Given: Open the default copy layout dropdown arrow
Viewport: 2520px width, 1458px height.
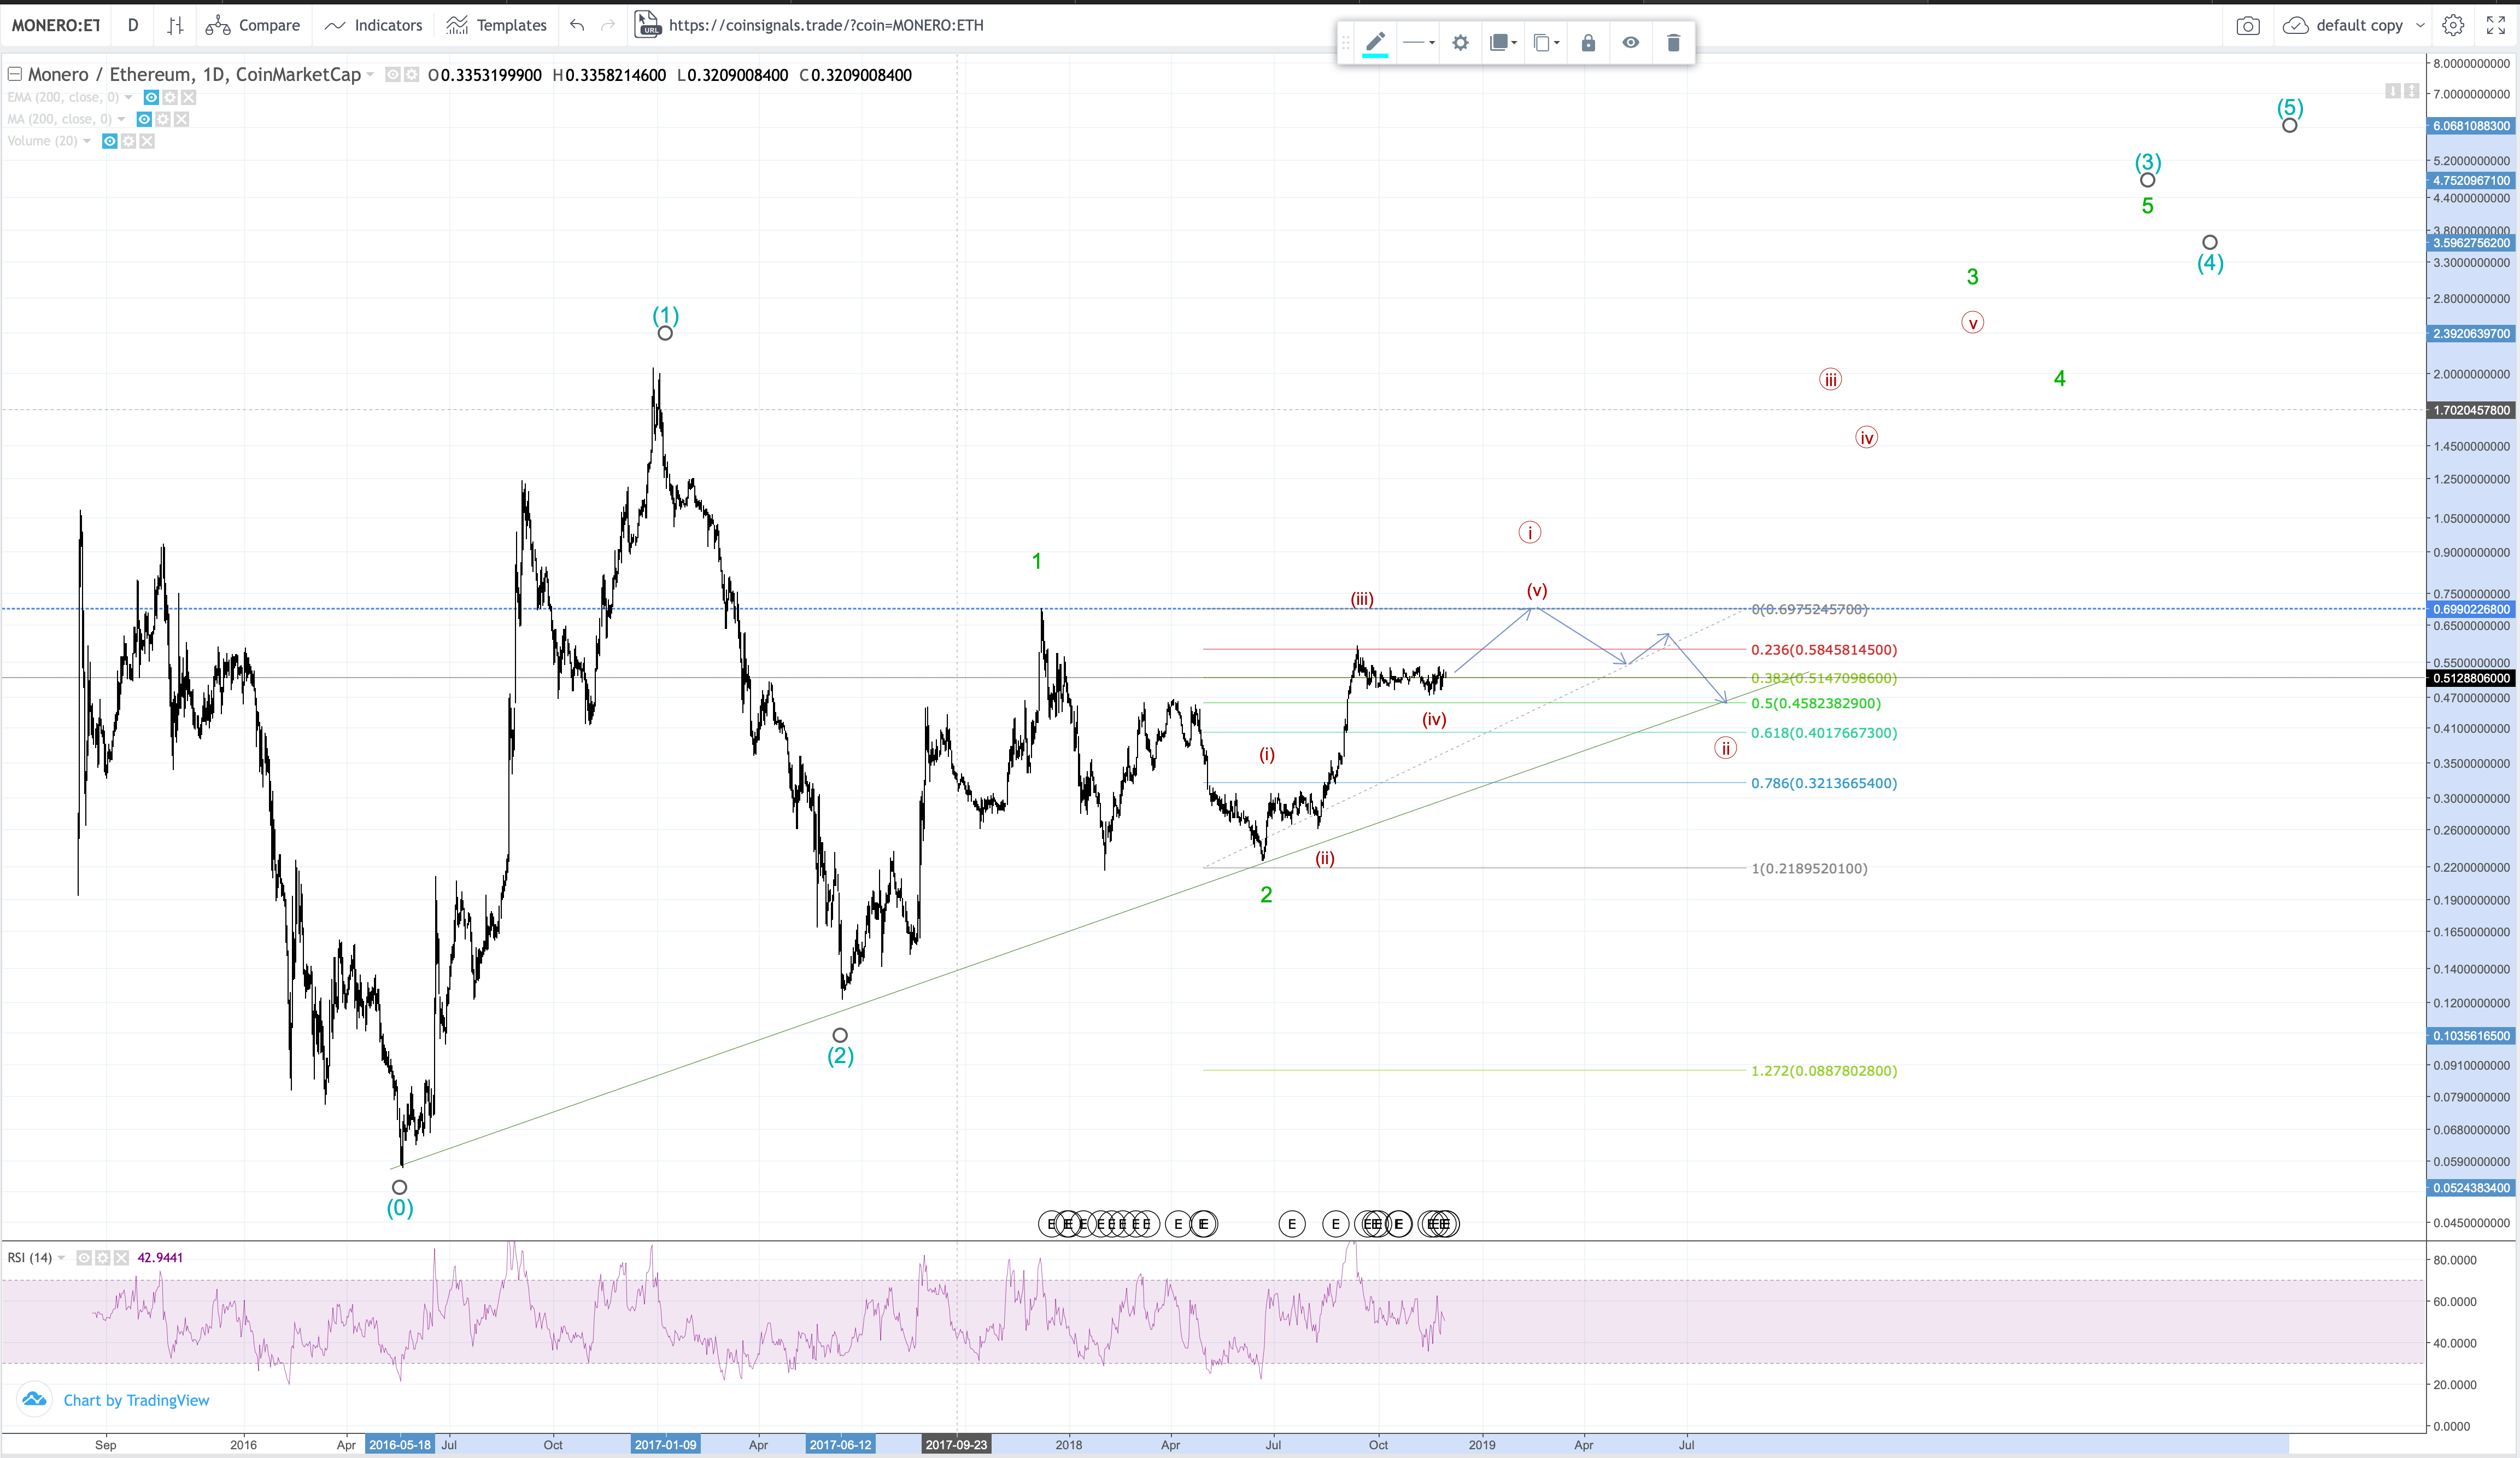Looking at the screenshot, I should tap(2420, 25).
